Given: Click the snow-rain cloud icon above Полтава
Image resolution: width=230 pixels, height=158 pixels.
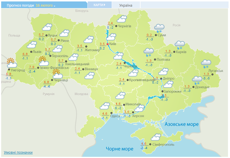Looking at the screenshot, I should click(148, 52).
